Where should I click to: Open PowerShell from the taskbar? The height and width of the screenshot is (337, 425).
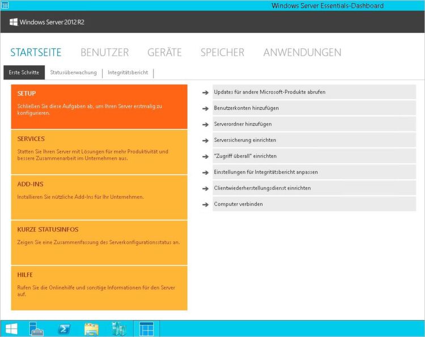point(64,329)
